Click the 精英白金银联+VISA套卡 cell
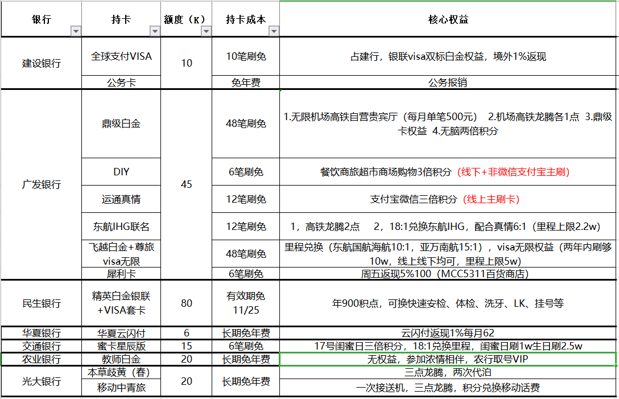This screenshot has height=399, width=619. (121, 303)
